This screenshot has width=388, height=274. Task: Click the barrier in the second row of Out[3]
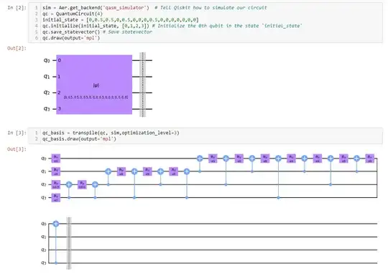point(69,243)
